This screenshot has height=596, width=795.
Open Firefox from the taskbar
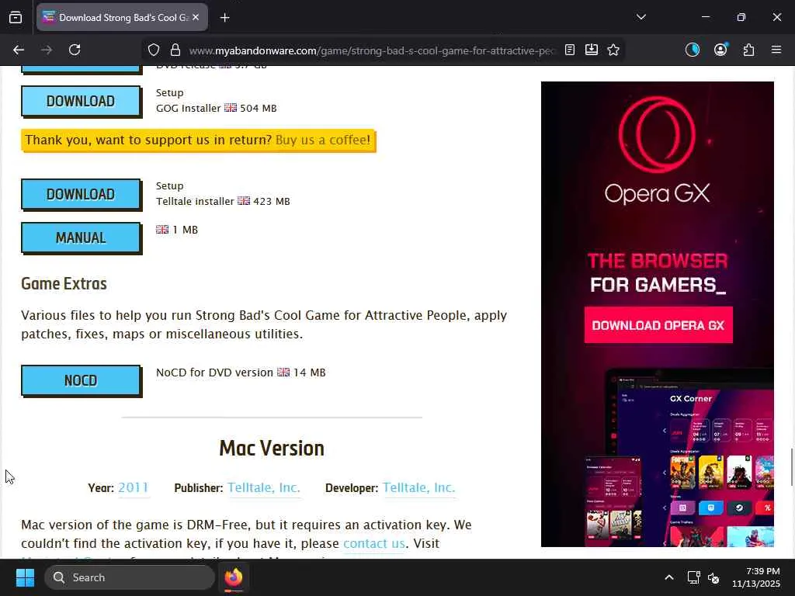tap(234, 577)
